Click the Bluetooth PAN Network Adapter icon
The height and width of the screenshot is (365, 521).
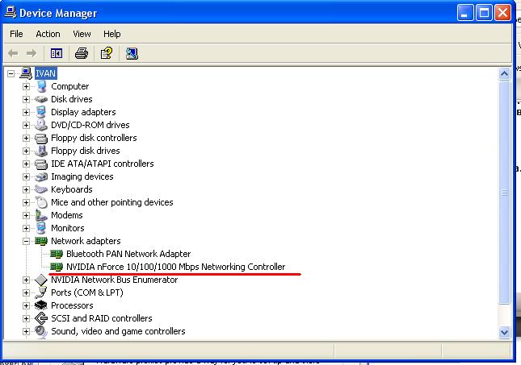point(57,254)
